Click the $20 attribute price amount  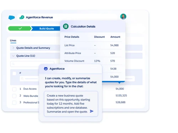112,53
